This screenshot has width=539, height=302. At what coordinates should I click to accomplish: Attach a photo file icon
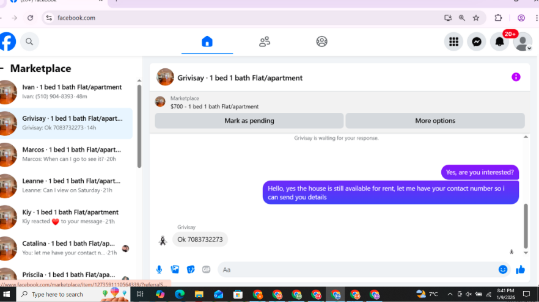pos(175,270)
